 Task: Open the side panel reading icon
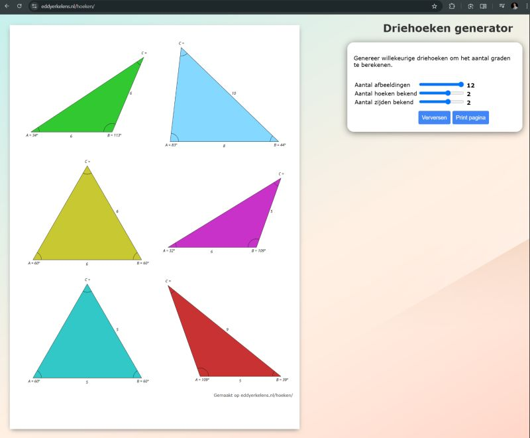pos(484,6)
